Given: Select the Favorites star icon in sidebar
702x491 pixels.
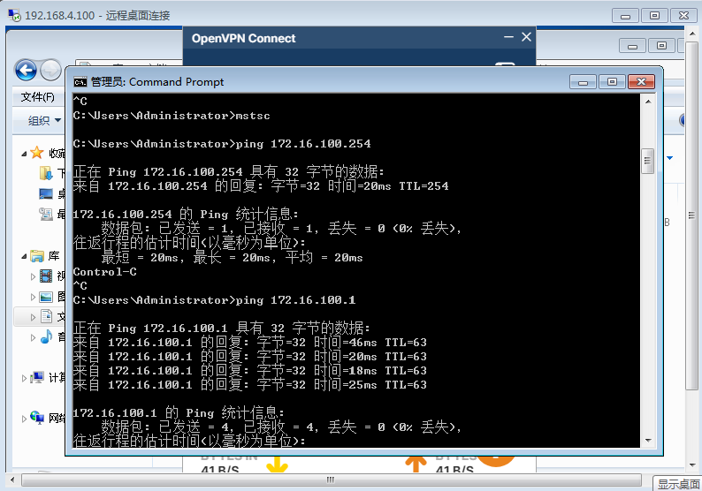Looking at the screenshot, I should (37, 153).
